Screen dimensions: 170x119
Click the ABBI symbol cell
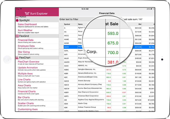point(71,74)
